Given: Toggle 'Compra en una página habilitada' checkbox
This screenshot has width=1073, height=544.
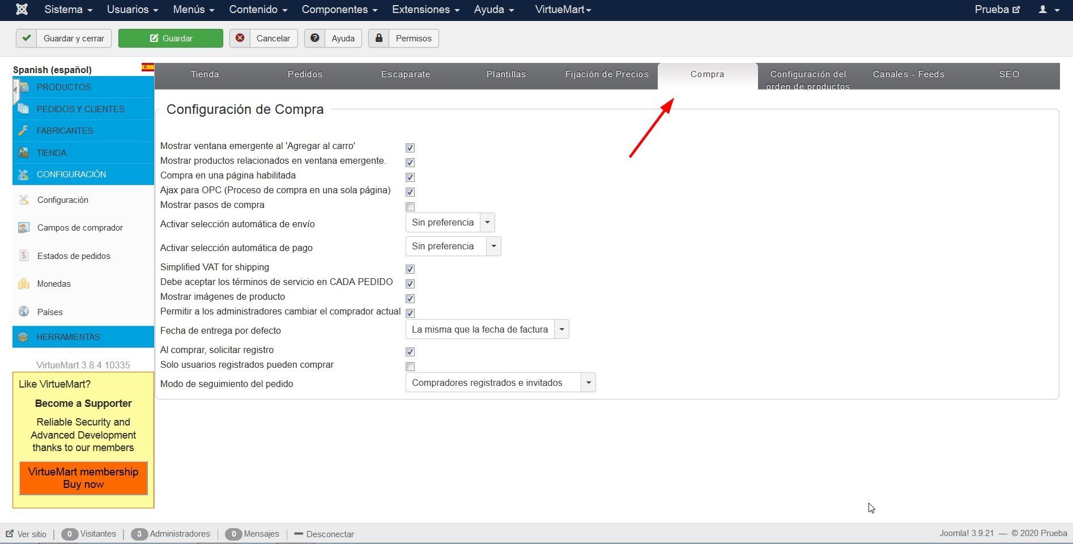Looking at the screenshot, I should (x=410, y=177).
